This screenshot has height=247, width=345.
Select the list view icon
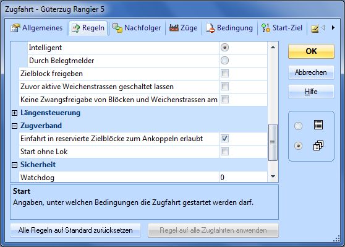(318, 125)
